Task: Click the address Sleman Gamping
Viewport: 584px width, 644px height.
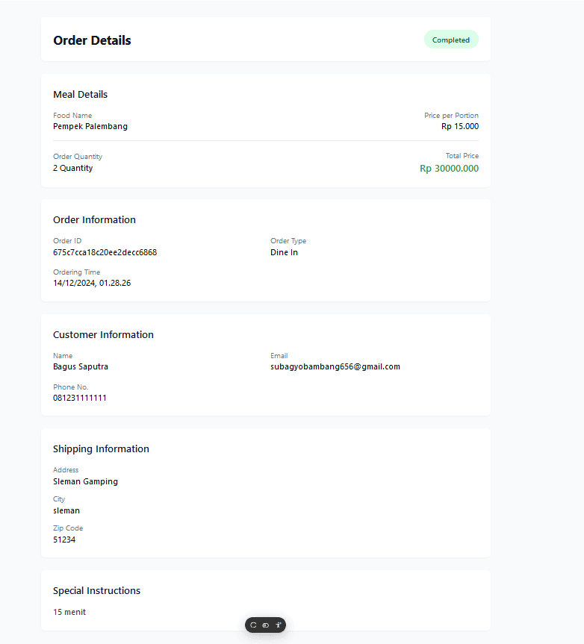Action: tap(85, 481)
